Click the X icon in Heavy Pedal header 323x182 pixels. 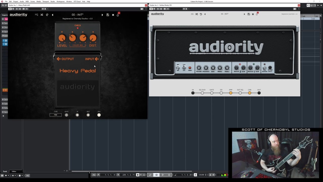coord(113,15)
